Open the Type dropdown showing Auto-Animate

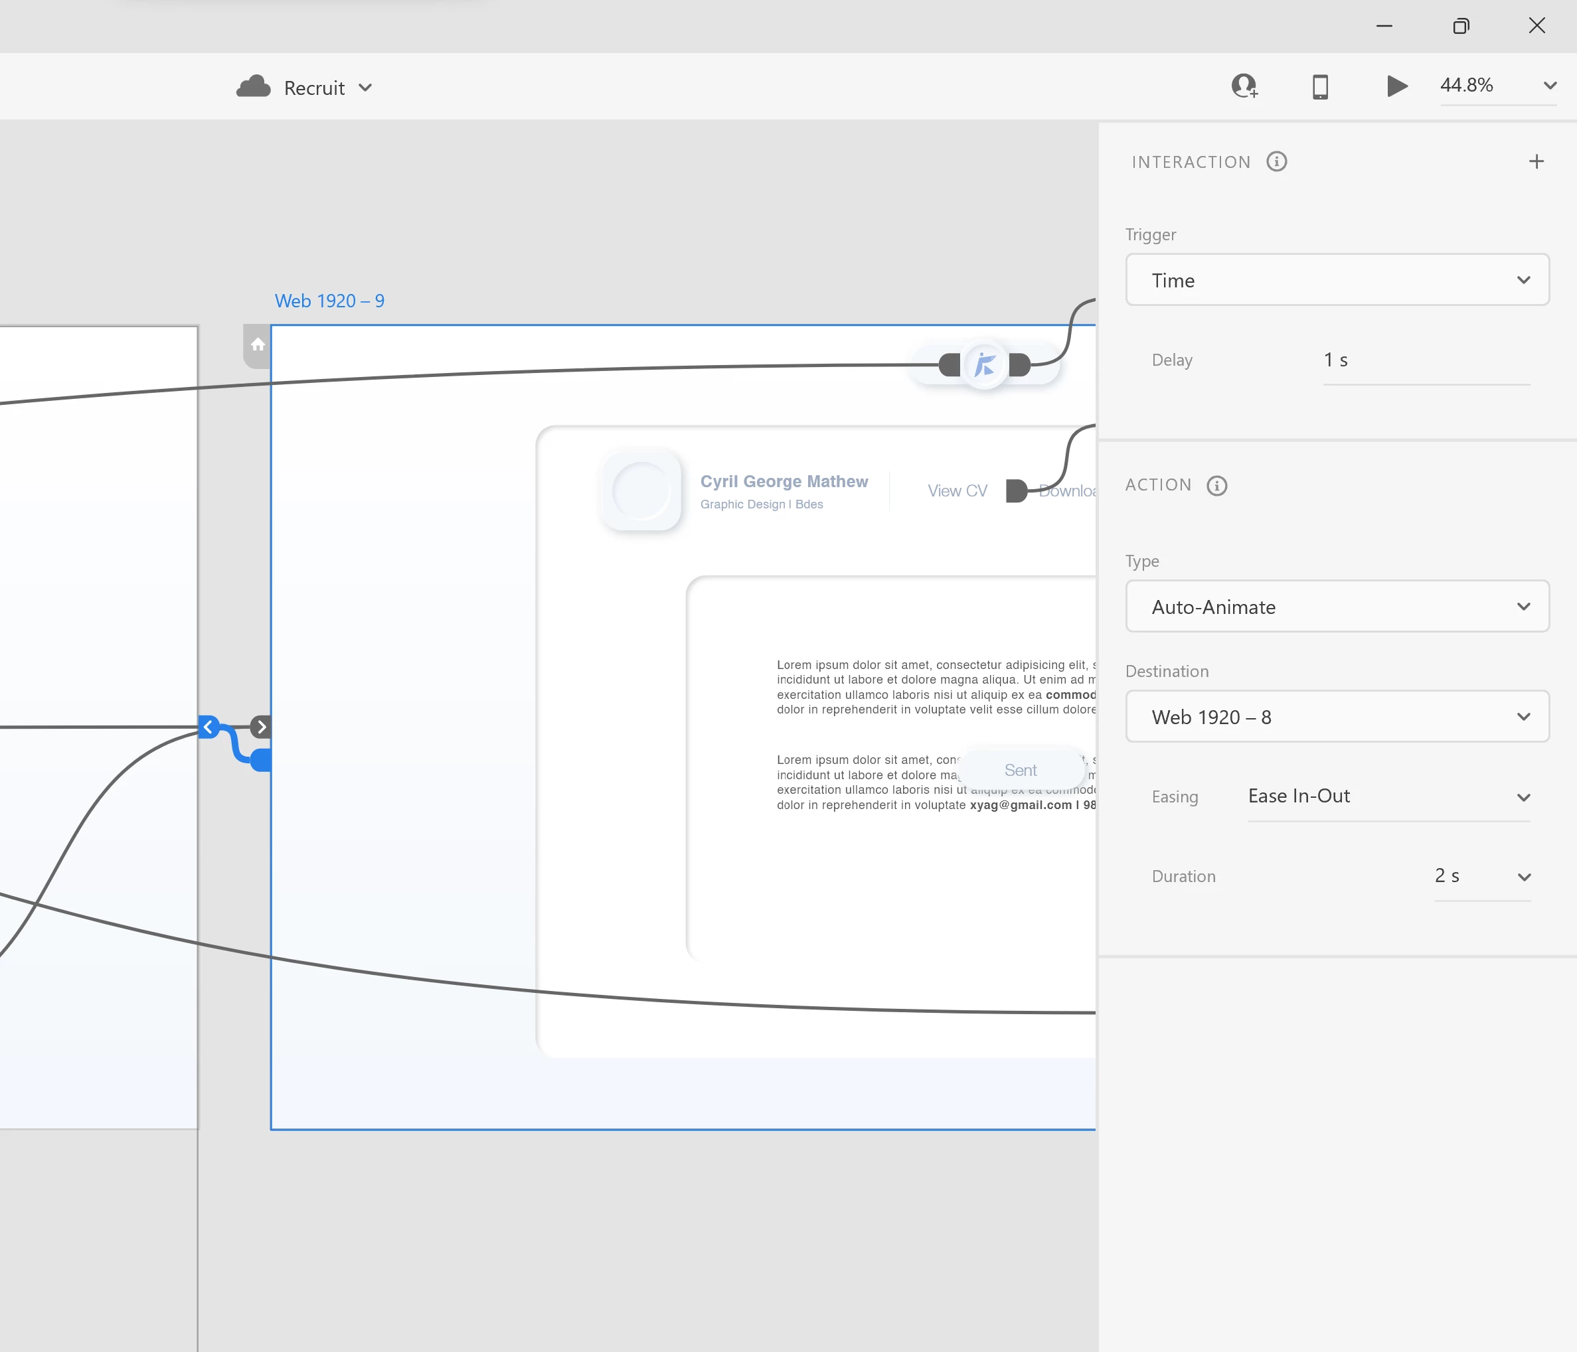pyautogui.click(x=1337, y=607)
